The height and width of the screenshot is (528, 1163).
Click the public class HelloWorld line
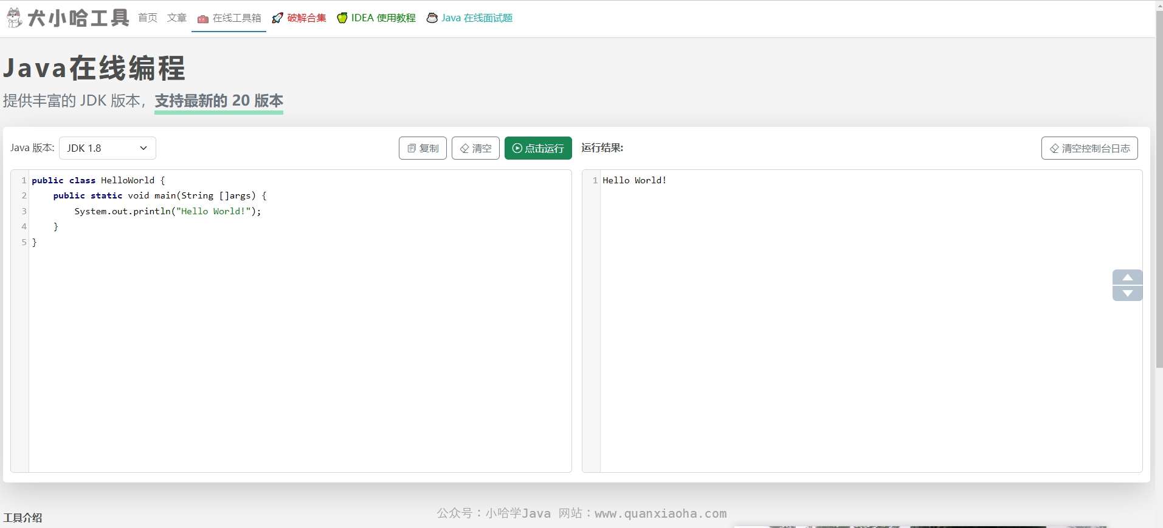click(x=98, y=180)
